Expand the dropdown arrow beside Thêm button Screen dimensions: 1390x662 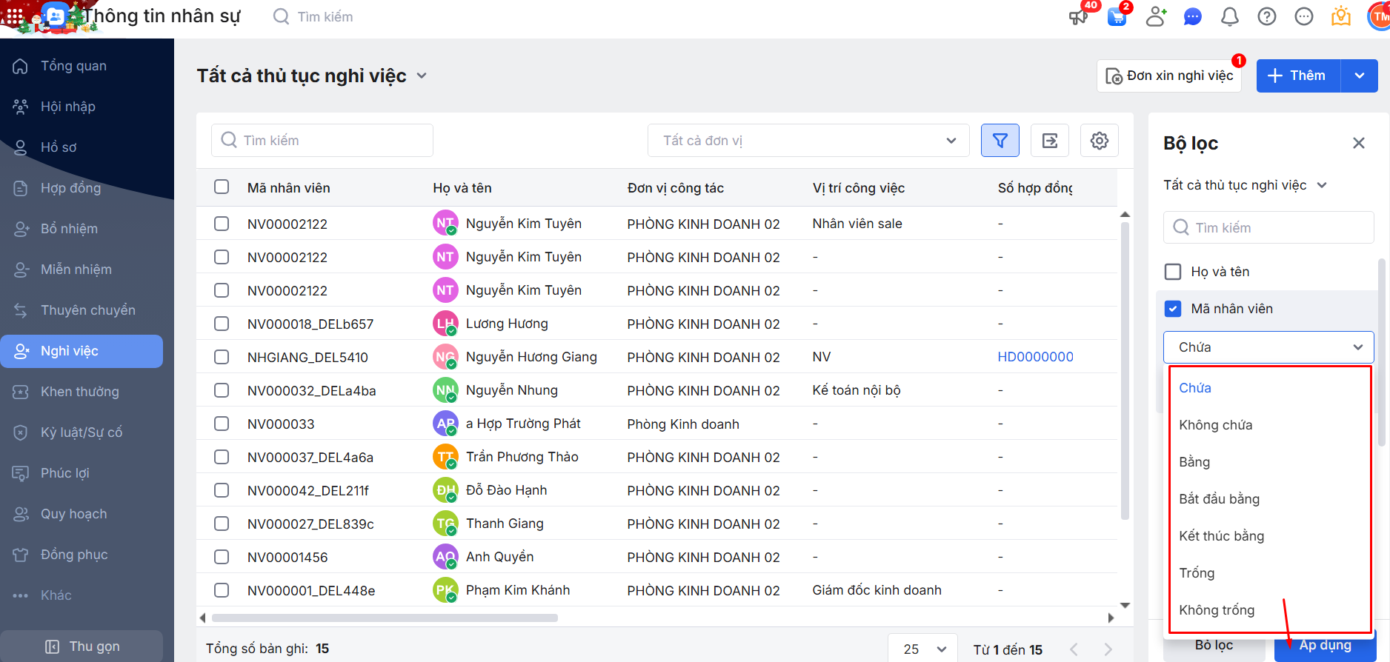(1359, 76)
